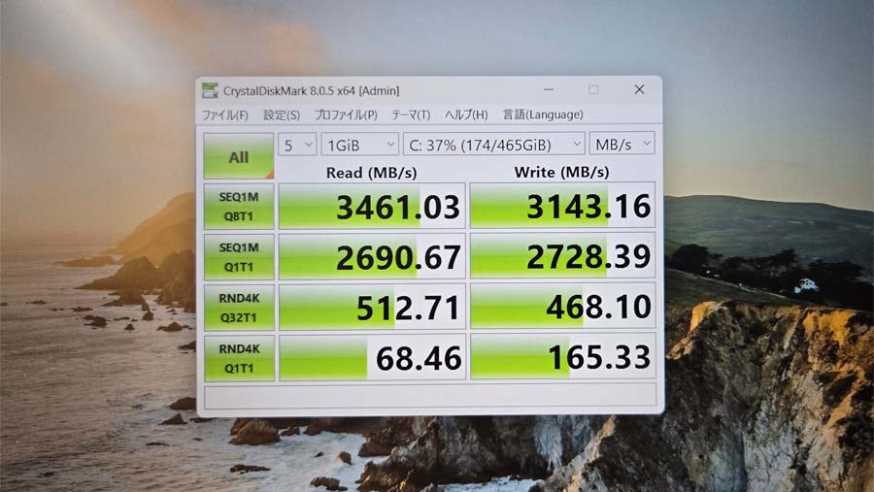
Task: Click the Write (MB/s) column header
Action: tap(561, 172)
